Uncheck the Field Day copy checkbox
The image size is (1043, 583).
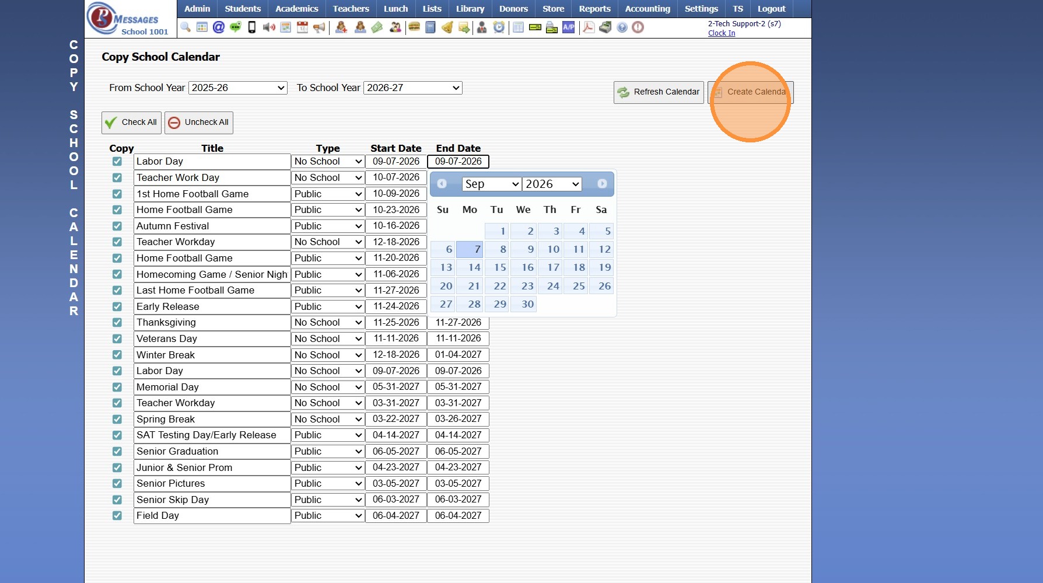[117, 515]
